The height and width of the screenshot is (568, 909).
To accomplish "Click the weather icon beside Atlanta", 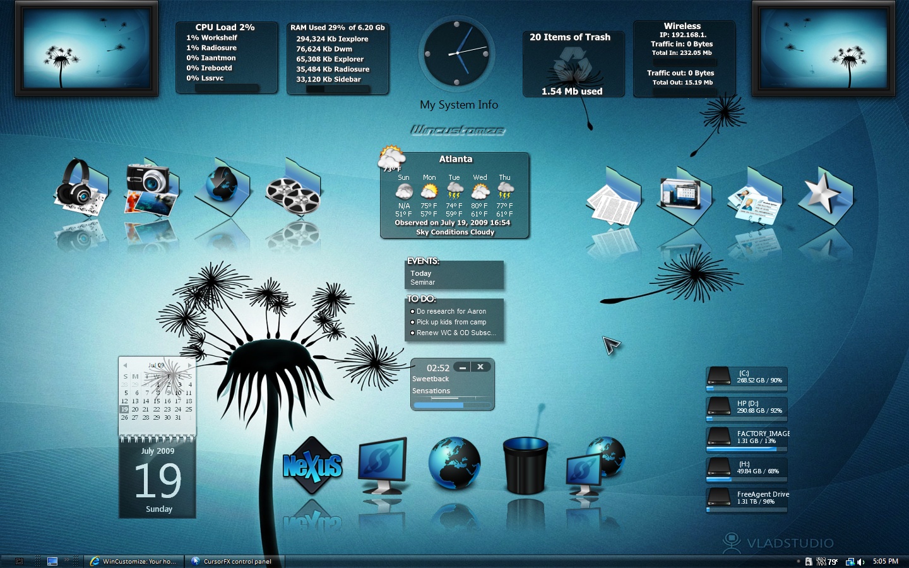I will [x=391, y=158].
